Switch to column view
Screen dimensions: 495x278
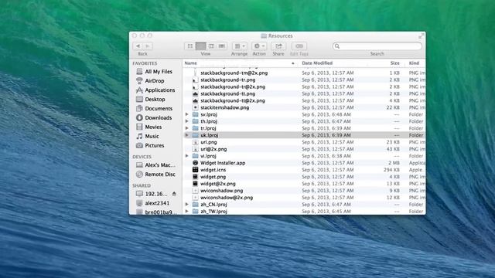coord(211,46)
